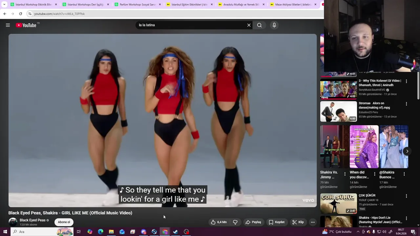Open Black Eyed Peas channel avatar
This screenshot has height=236, width=420.
click(x=13, y=222)
